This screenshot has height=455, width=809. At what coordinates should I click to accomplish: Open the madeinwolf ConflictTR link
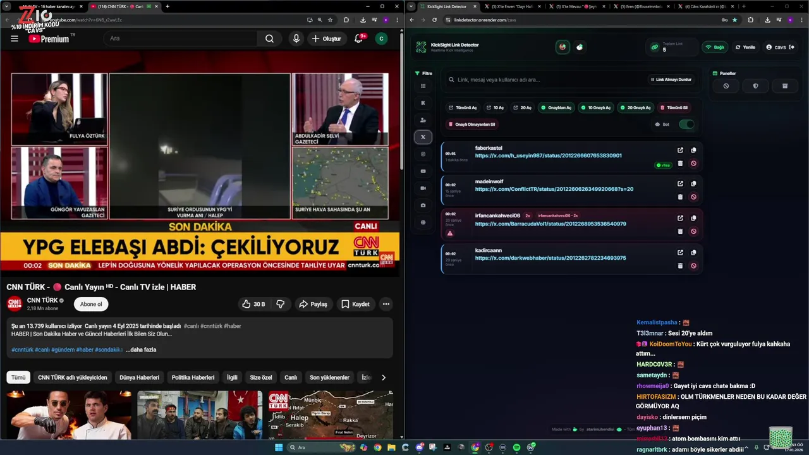click(554, 189)
